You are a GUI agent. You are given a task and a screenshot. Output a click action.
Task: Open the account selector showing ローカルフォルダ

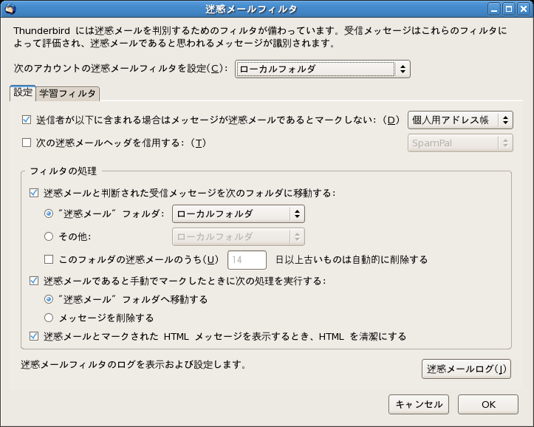(x=323, y=69)
